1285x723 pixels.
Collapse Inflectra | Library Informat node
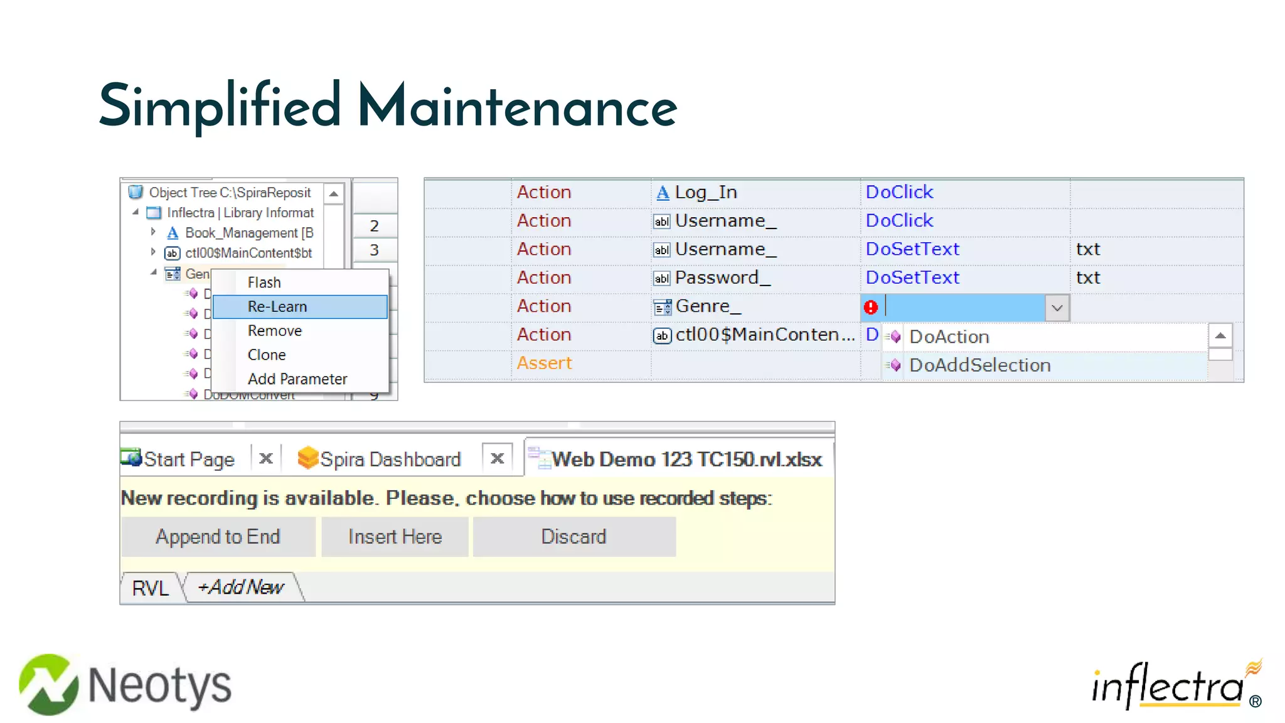coord(136,212)
